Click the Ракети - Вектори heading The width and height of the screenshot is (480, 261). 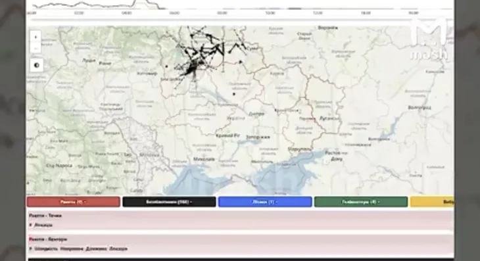click(48, 239)
